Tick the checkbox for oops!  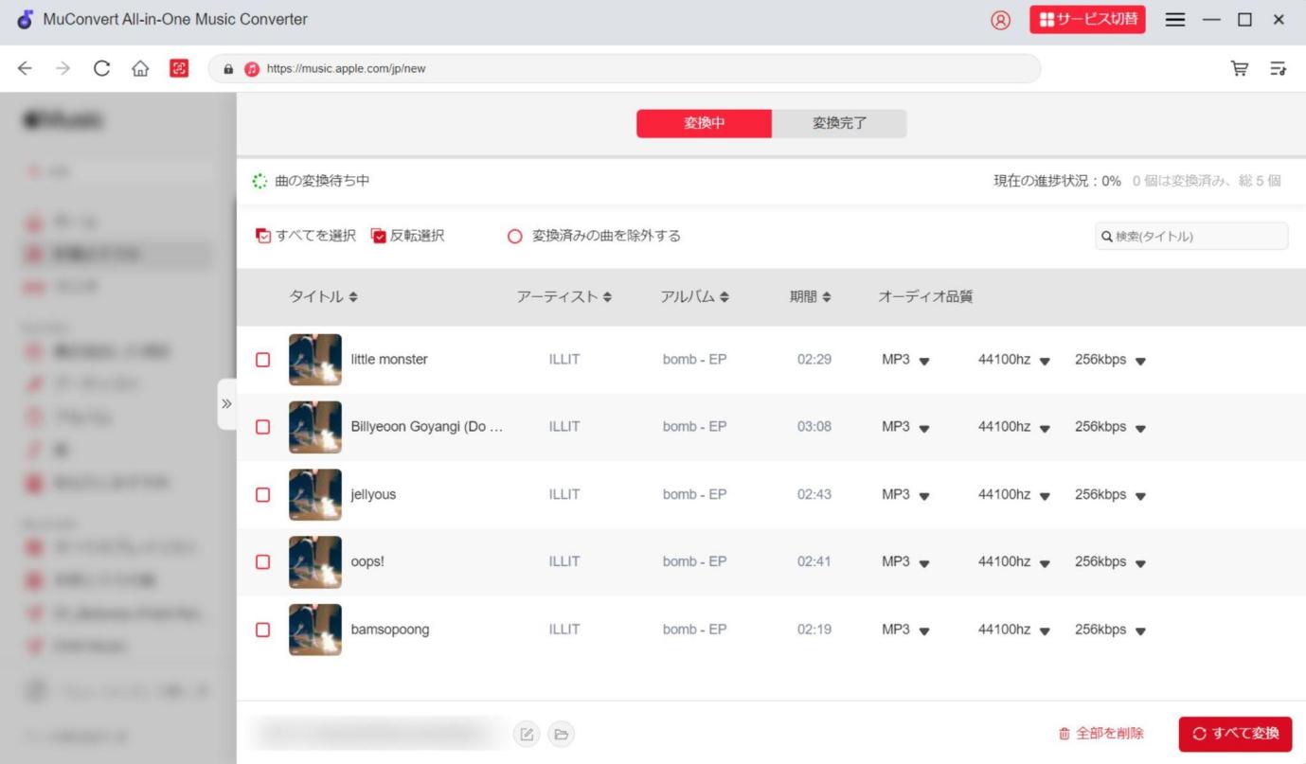[x=263, y=561]
